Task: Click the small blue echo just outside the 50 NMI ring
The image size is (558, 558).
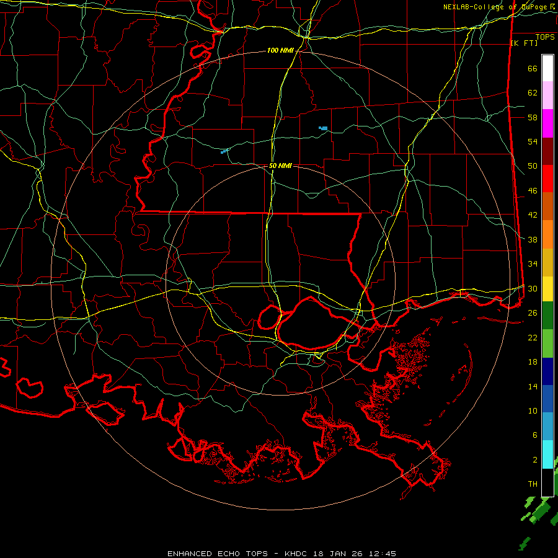Action: [x=224, y=152]
